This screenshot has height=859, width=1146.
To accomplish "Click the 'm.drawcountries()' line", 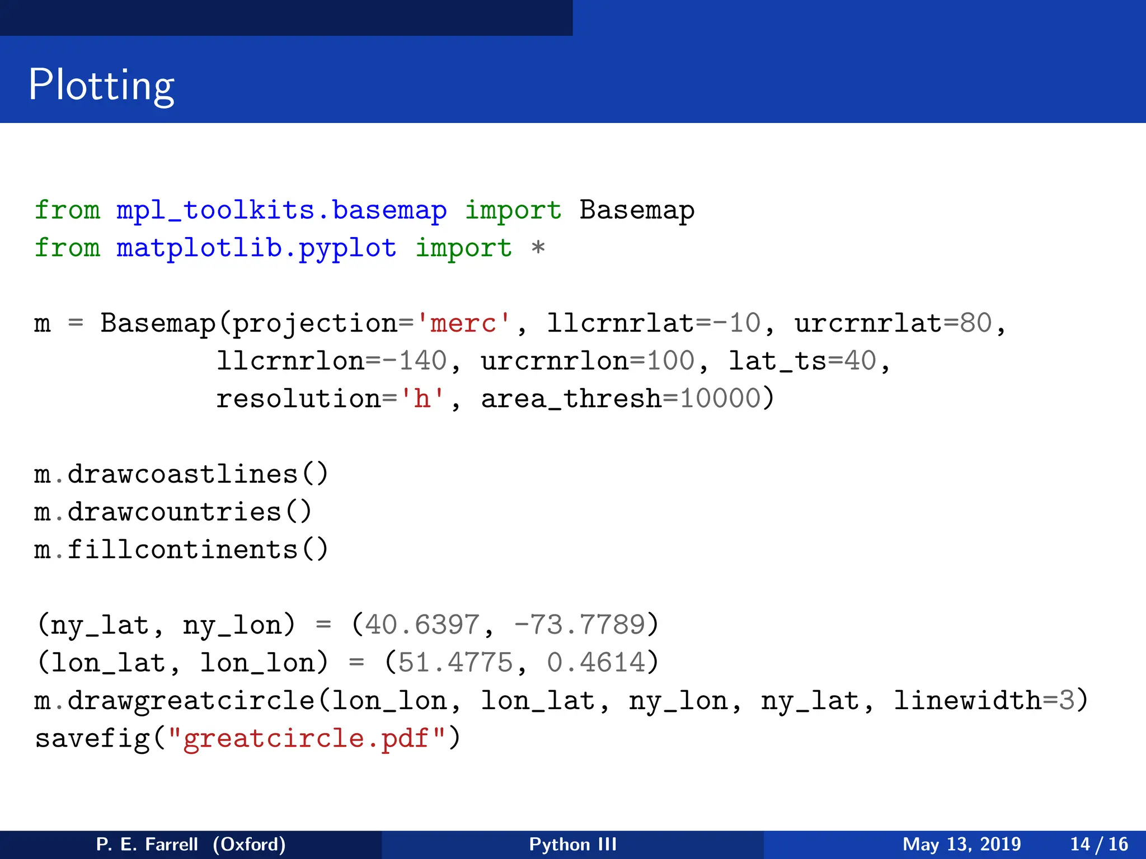I will pyautogui.click(x=172, y=512).
